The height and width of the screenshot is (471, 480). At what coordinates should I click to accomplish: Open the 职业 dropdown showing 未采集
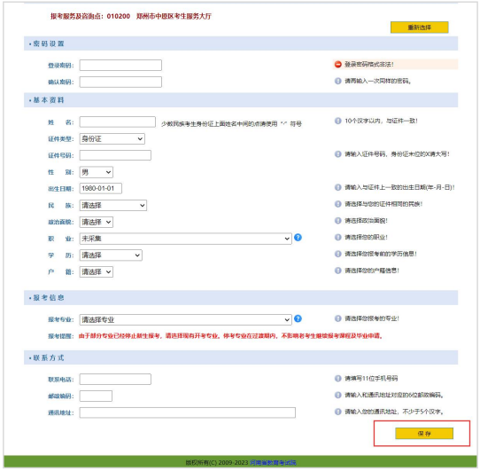click(x=185, y=239)
